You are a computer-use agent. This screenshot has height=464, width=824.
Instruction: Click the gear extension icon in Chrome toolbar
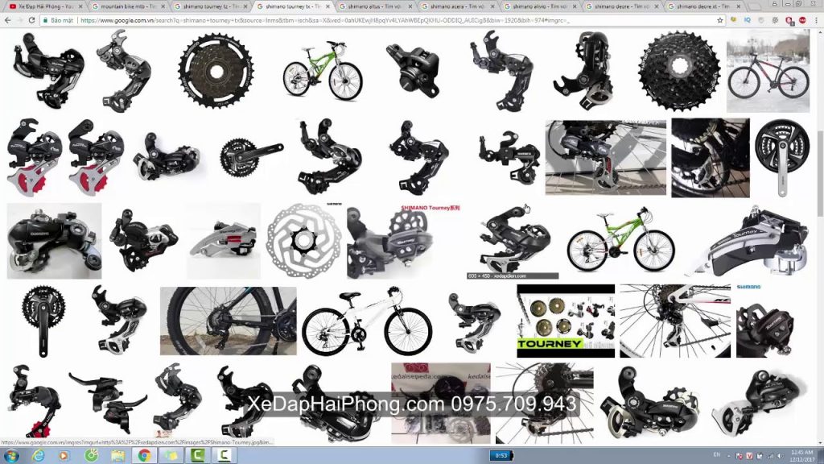tap(775, 20)
